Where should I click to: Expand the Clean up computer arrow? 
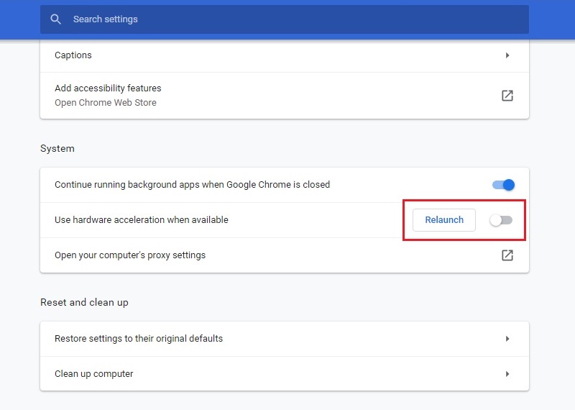coord(507,374)
